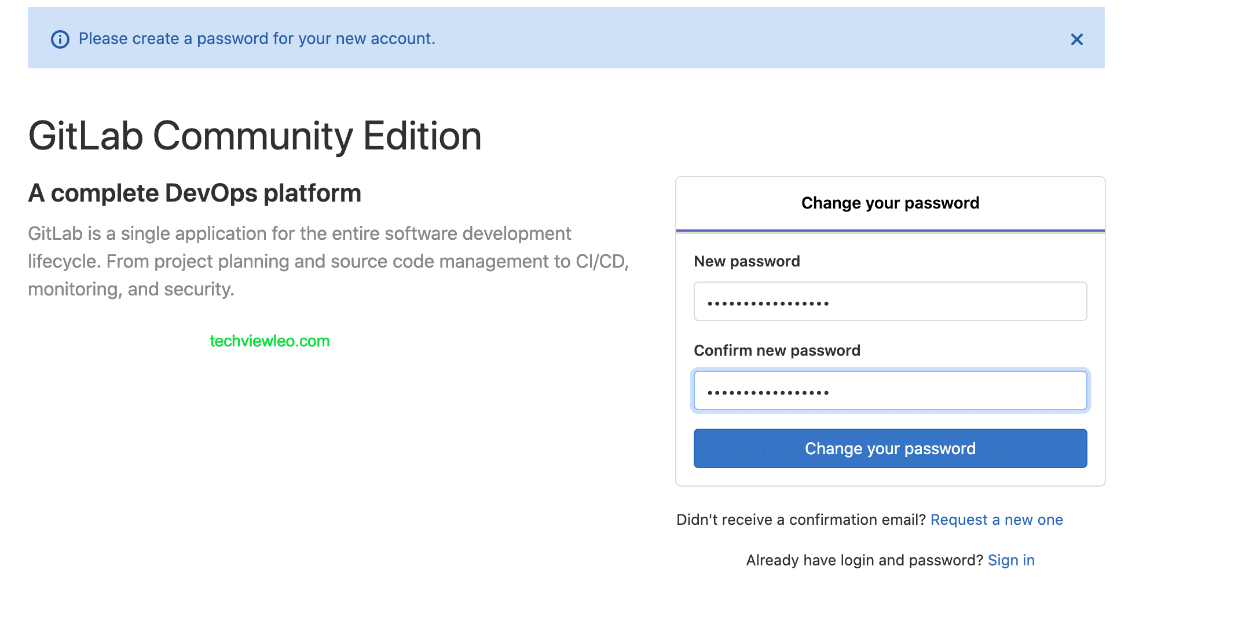Click the confirmation email question text
This screenshot has width=1260, height=621.
[x=802, y=520]
